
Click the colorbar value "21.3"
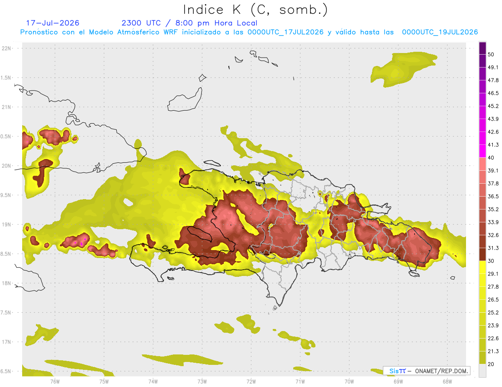[493, 351]
